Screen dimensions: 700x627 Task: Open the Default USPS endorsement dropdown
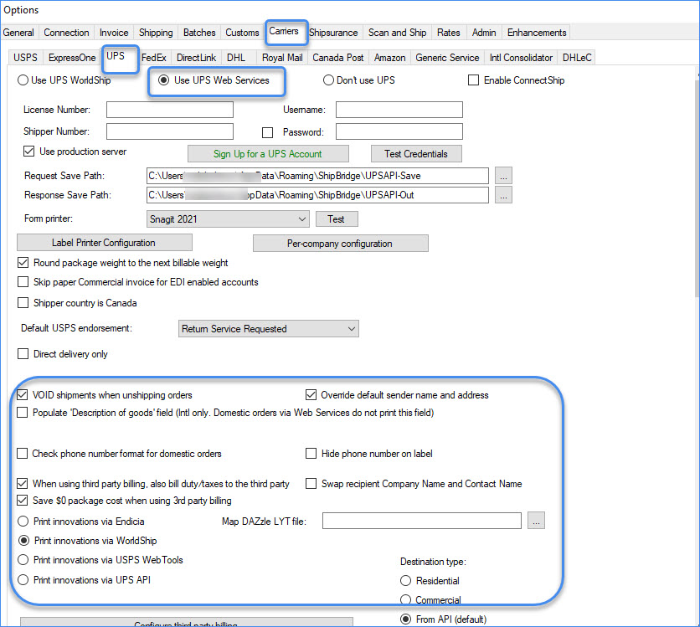pyautogui.click(x=268, y=329)
